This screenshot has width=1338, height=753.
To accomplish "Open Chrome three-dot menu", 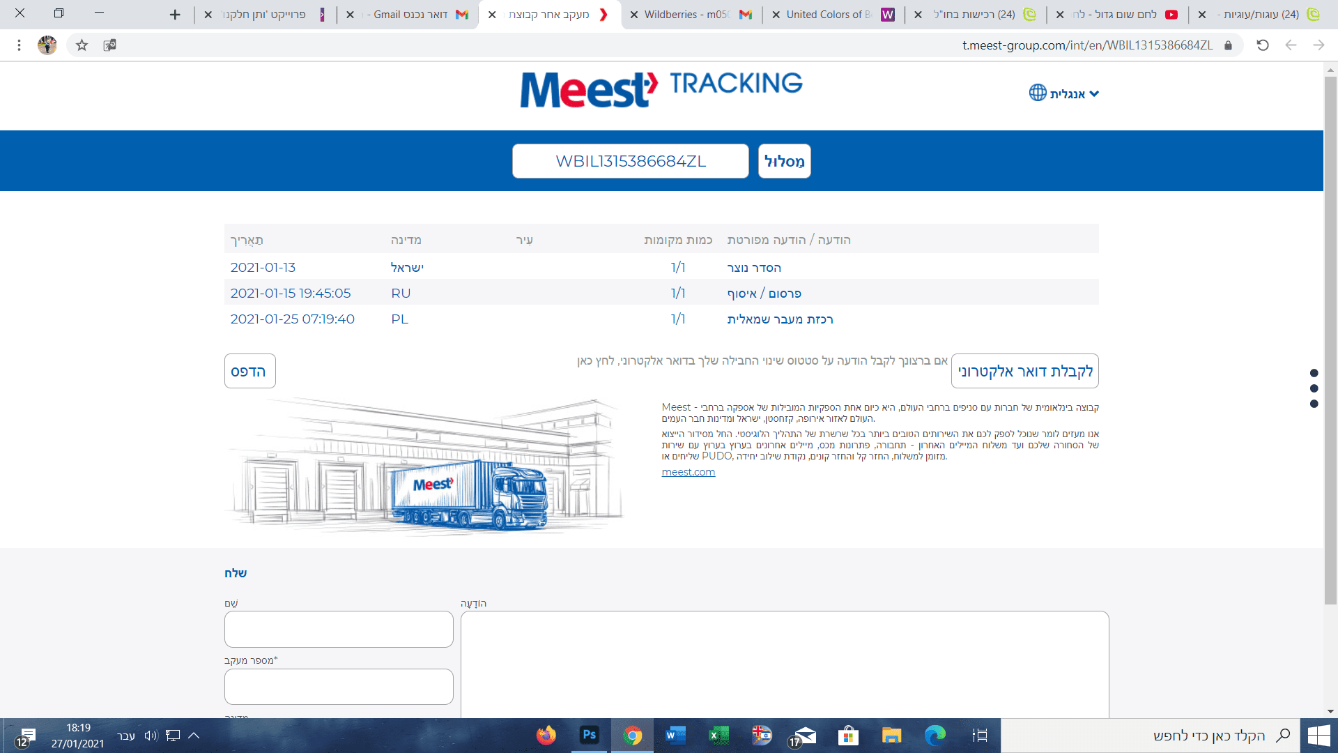I will coord(19,45).
